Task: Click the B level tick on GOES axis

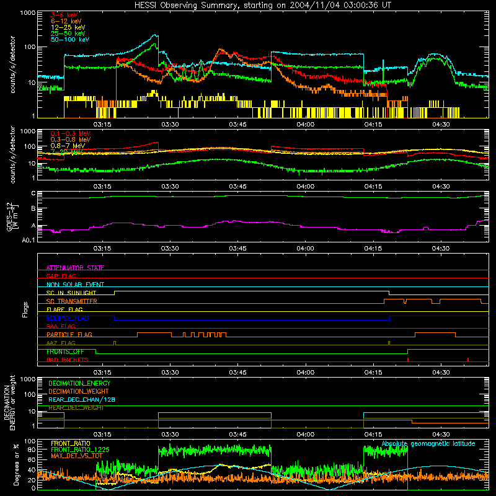Action: (x=33, y=209)
